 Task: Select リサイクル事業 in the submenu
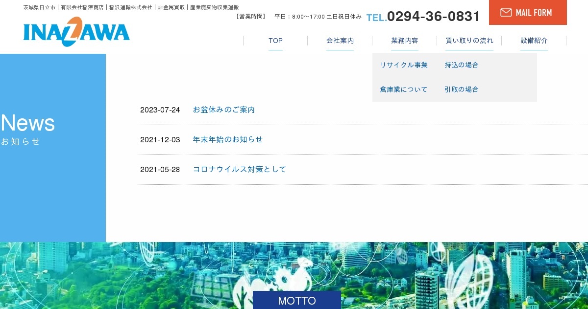(404, 65)
